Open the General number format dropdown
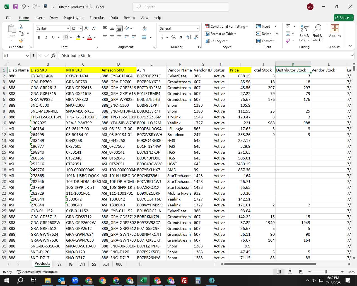 point(197,28)
